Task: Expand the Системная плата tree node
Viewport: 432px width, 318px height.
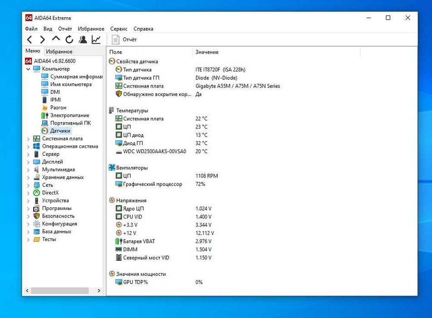Action: click(x=28, y=139)
